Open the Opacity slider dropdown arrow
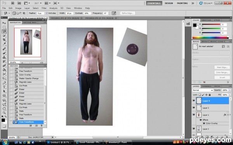This screenshot has width=233, height=145. click(230, 90)
